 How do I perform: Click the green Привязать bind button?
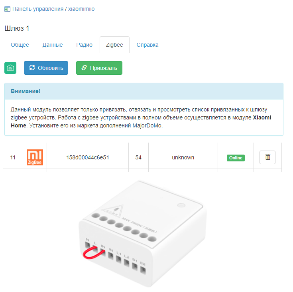tap(99, 68)
